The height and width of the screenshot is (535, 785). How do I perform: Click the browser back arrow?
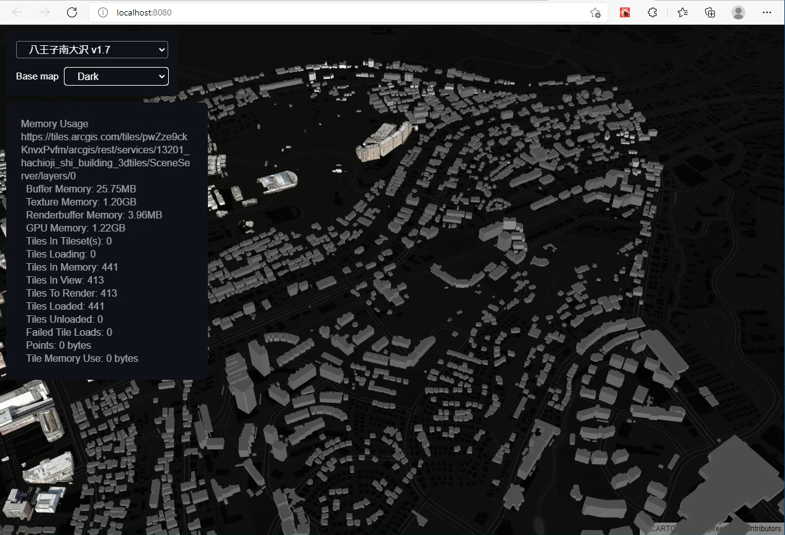tap(17, 12)
